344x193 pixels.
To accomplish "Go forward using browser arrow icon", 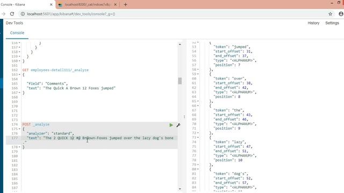I will coord(4,14).
